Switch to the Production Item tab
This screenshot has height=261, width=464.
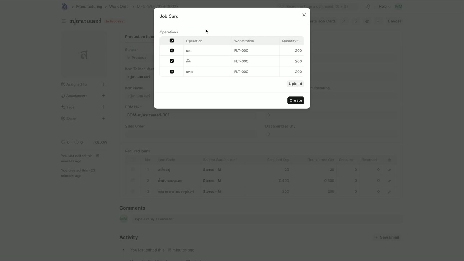140,37
